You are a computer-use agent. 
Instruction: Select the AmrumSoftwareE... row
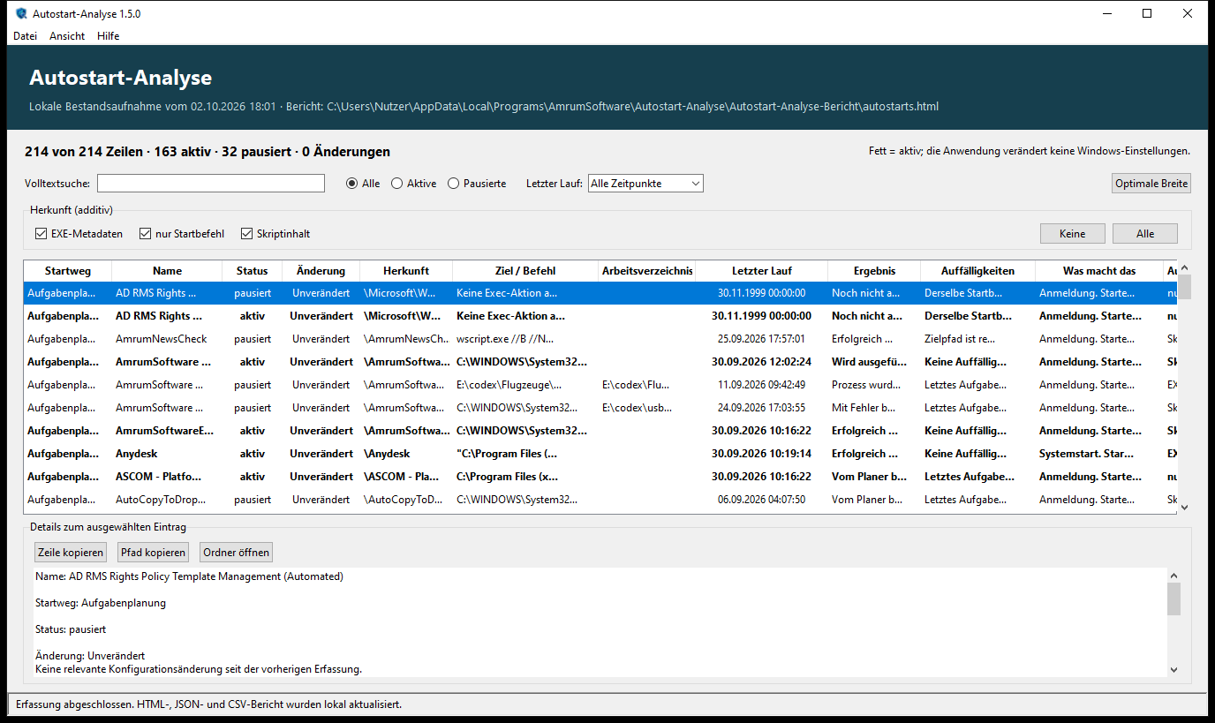coord(600,431)
